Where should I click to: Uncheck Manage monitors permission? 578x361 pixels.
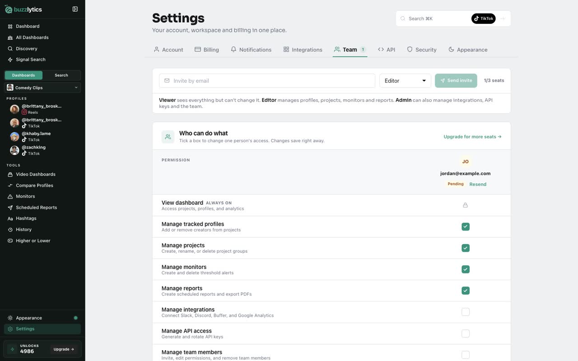tap(466, 269)
